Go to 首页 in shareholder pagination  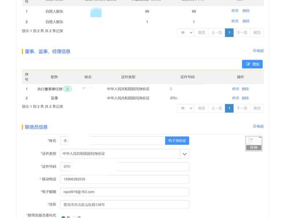202,33
